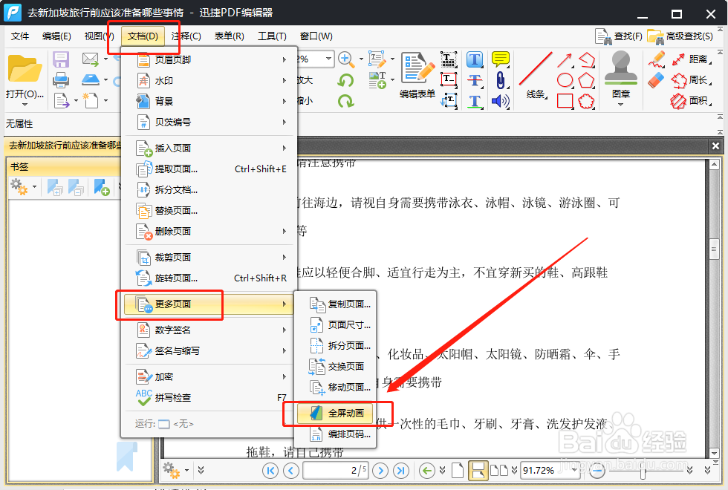Select the polygon shape tool

[x=586, y=80]
